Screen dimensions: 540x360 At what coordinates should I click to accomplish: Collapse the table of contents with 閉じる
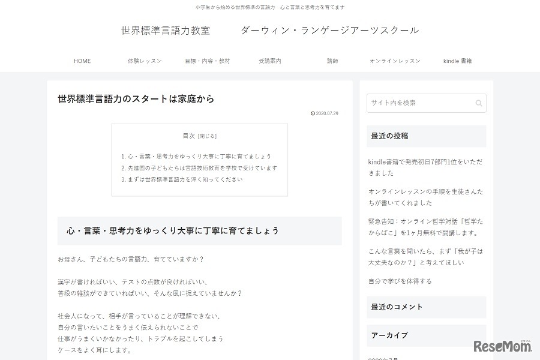pyautogui.click(x=207, y=136)
